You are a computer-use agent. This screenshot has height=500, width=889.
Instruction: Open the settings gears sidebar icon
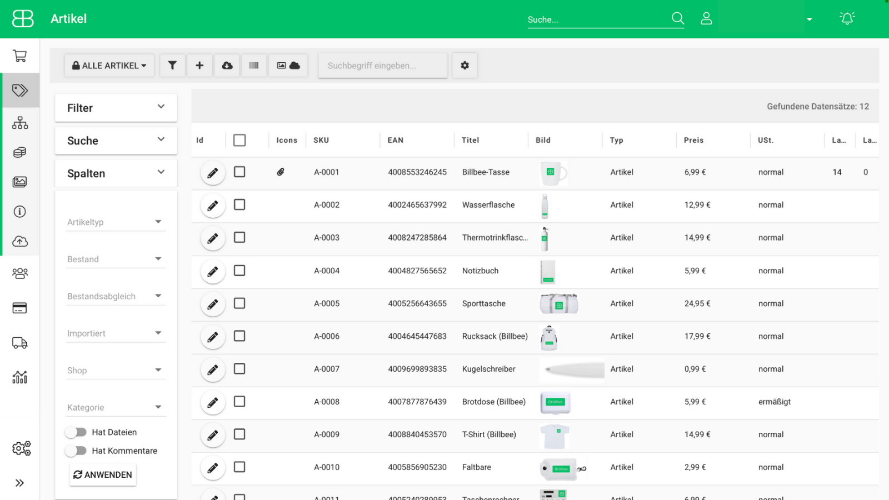pyautogui.click(x=21, y=448)
